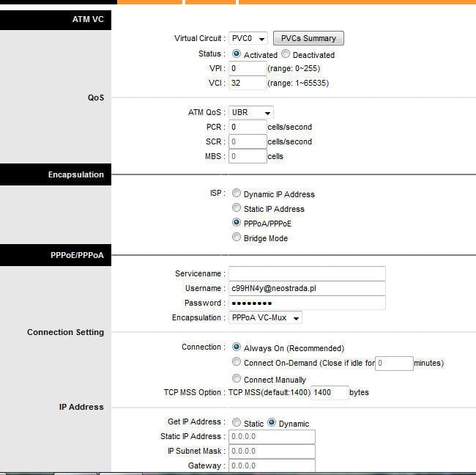The height and width of the screenshot is (475, 476).
Task: Click the IP Address section label
Action: [x=81, y=407]
